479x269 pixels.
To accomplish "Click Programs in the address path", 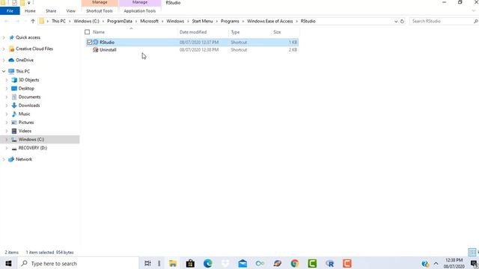I will [230, 21].
